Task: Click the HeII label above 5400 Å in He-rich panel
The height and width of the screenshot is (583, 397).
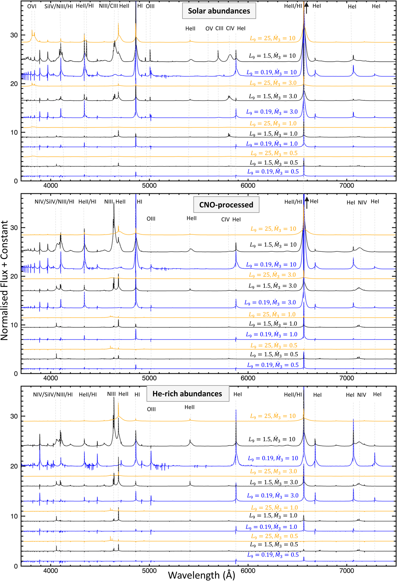Action: (190, 407)
